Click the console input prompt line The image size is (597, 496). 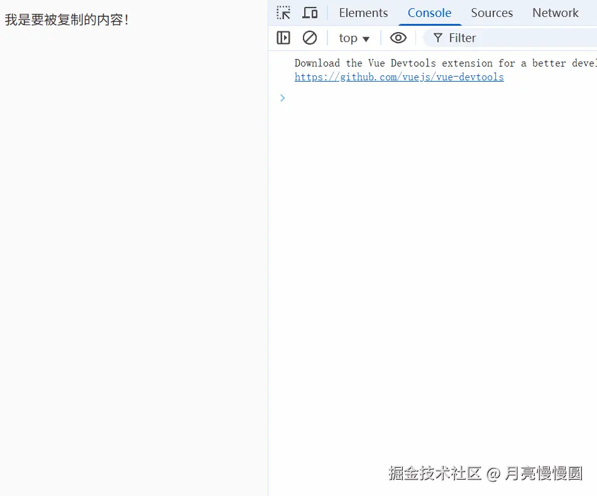[x=377, y=98]
